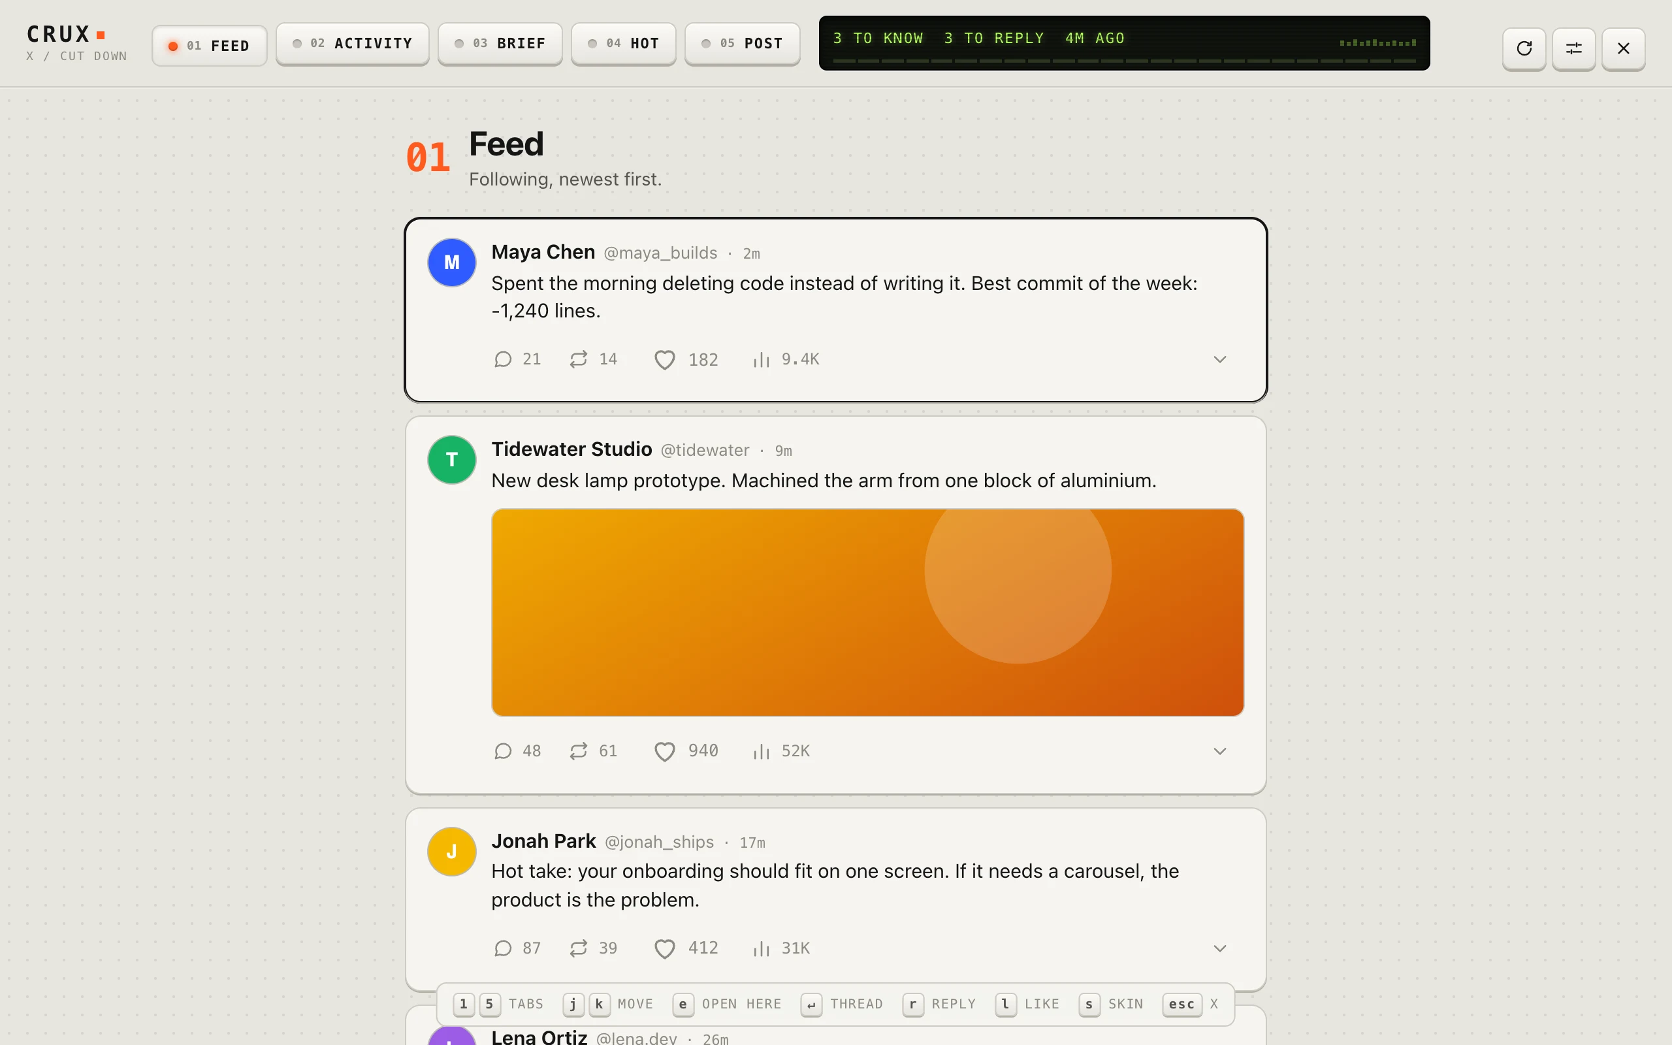
Task: Reply to Tidewater Studio's lamp post
Action: click(503, 751)
